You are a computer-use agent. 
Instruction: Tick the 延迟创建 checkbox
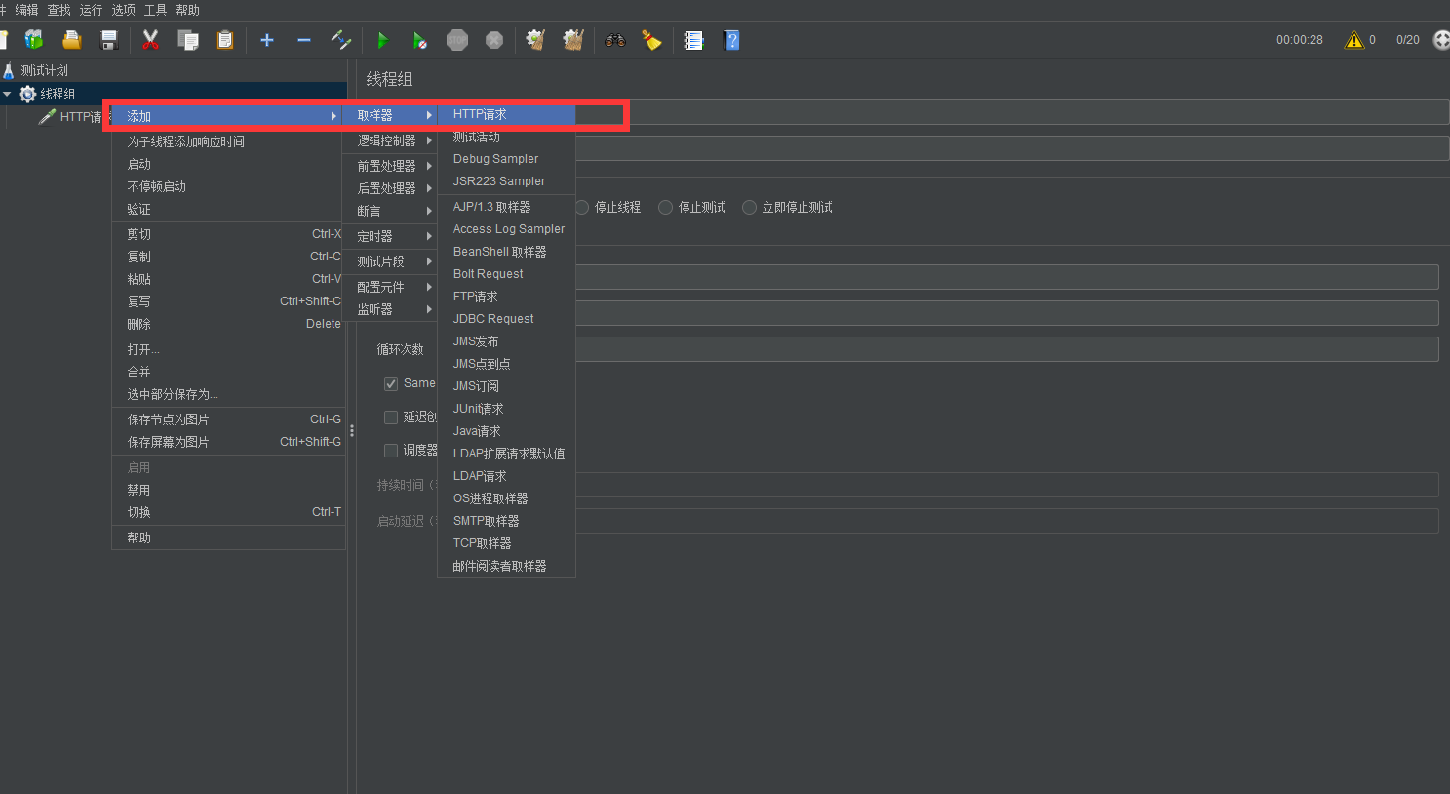(391, 417)
